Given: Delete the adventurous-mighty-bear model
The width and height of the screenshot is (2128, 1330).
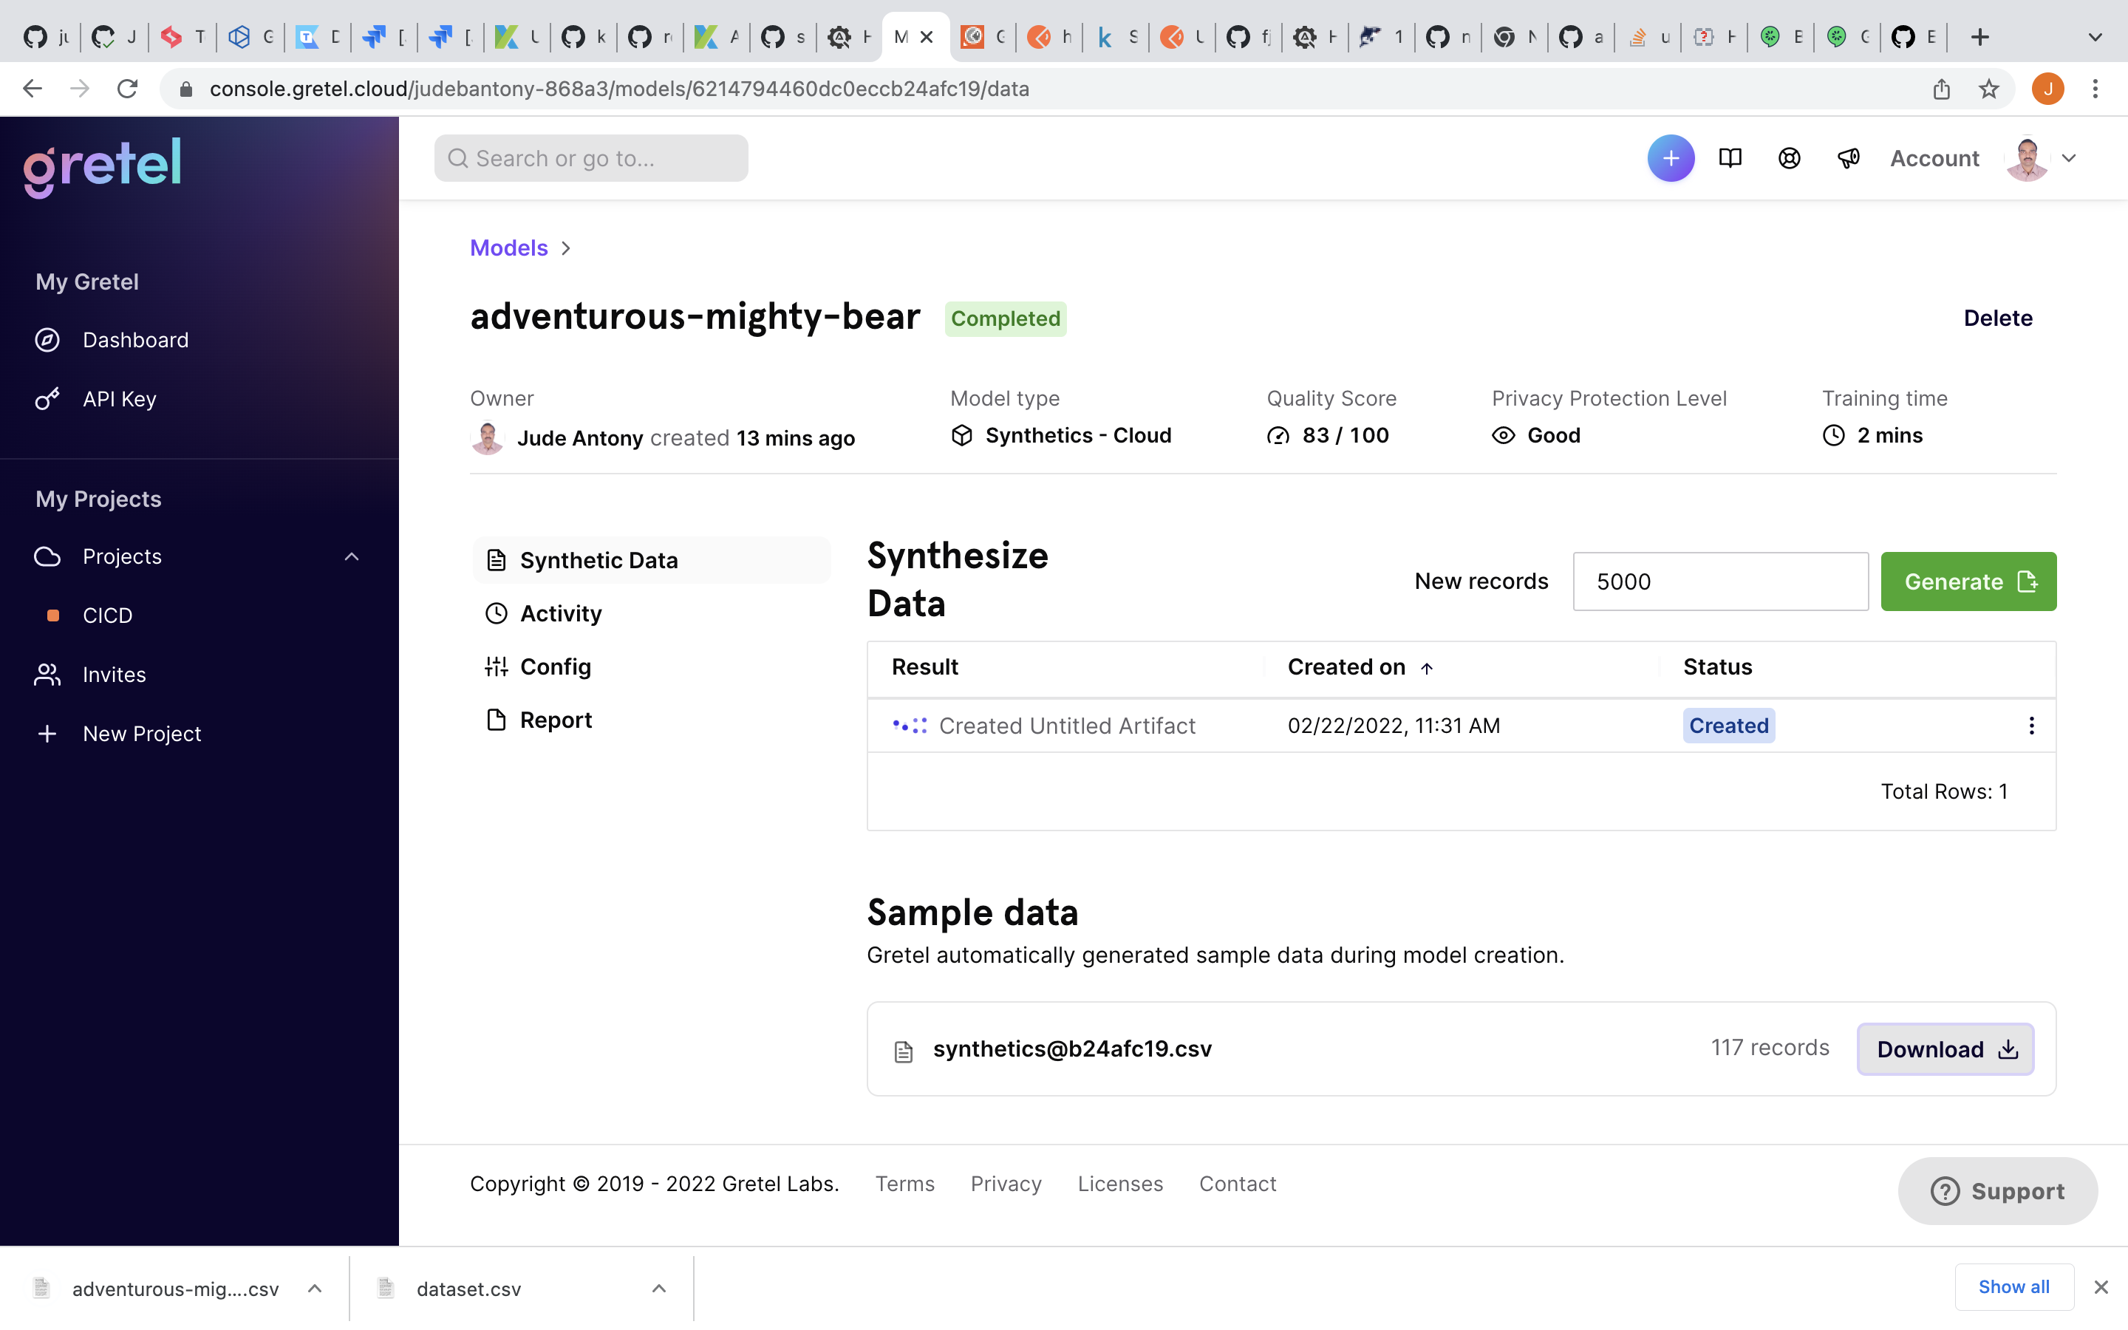Looking at the screenshot, I should 1998,318.
